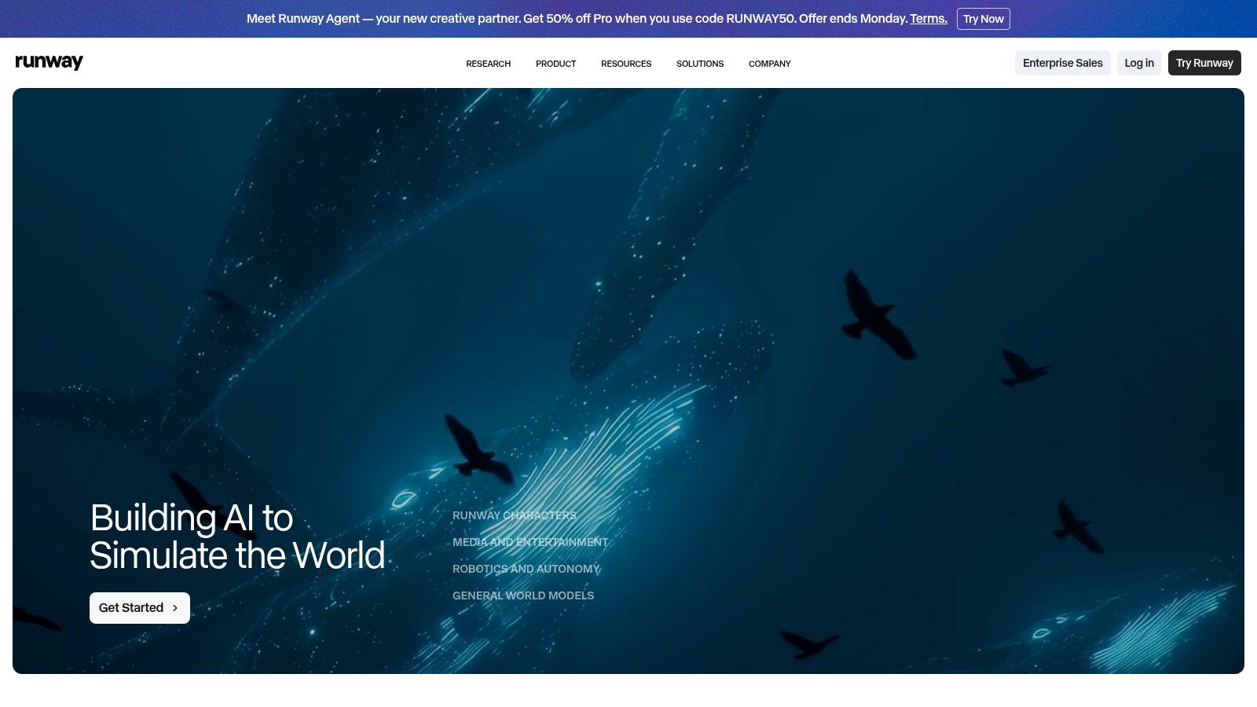
Task: Open the Resources menu
Action: click(626, 64)
